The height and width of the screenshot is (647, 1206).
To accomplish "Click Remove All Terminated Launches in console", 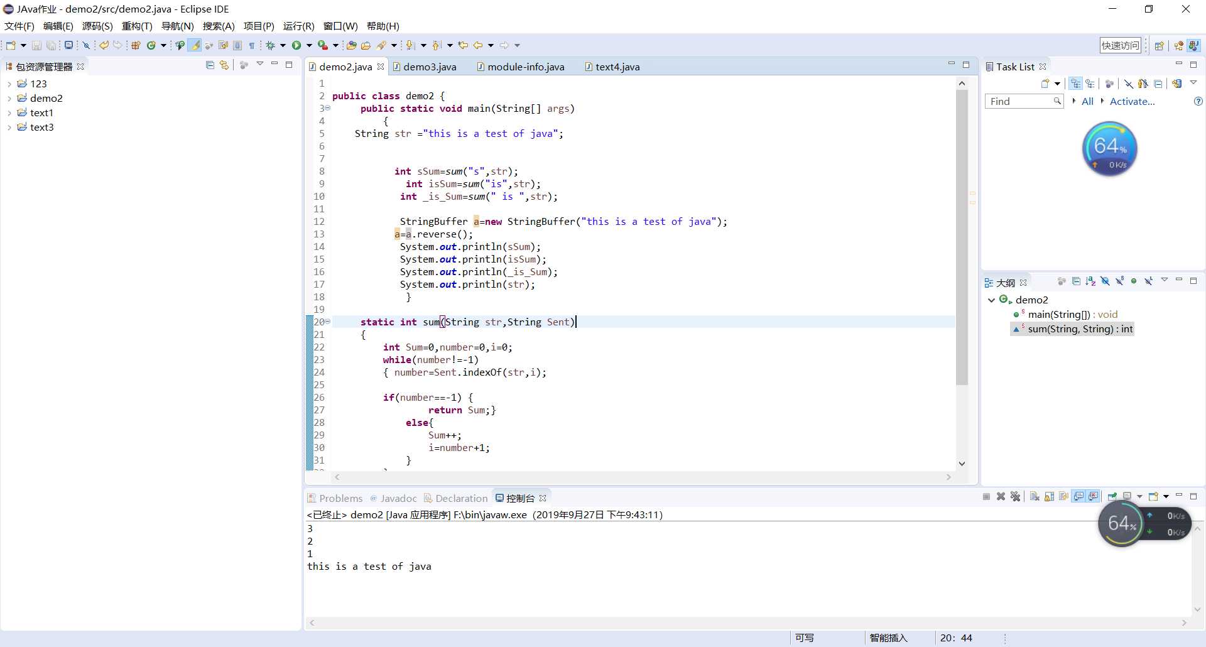I will tap(1015, 497).
